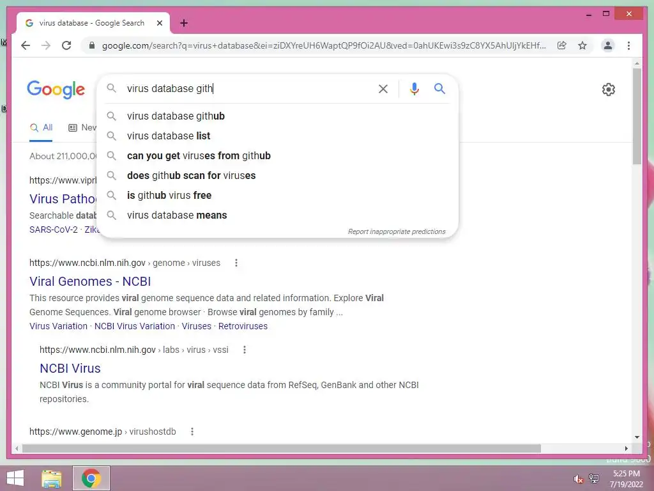654x491 pixels.
Task: Follow the 'Retroviruses' sublink
Action: coord(243,326)
